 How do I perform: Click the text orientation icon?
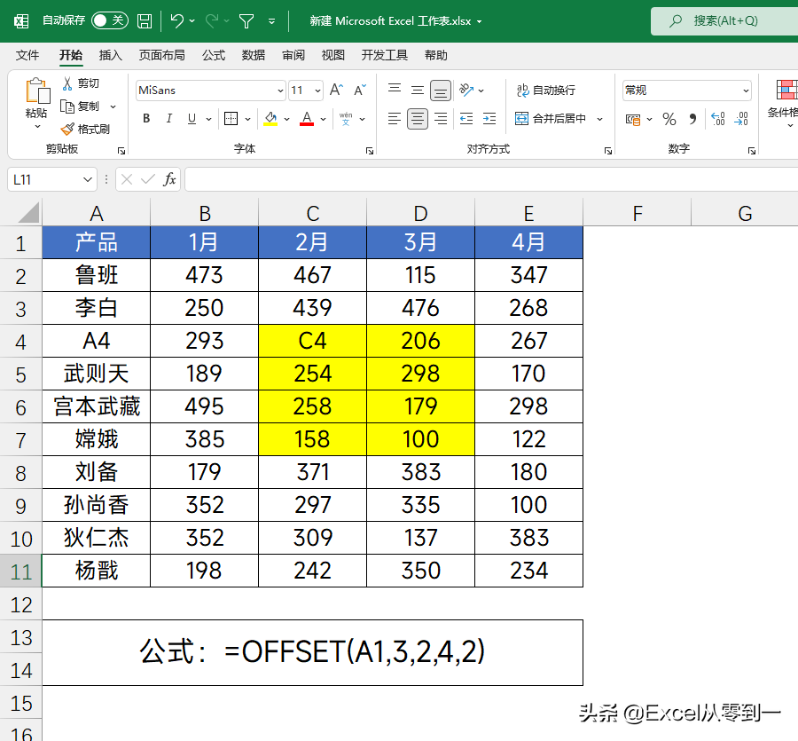click(466, 91)
